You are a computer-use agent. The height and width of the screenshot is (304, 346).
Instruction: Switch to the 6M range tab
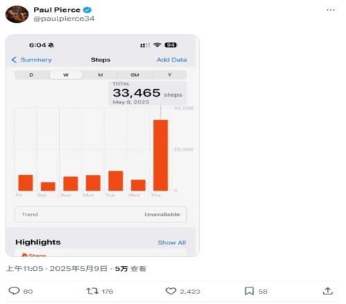[135, 75]
